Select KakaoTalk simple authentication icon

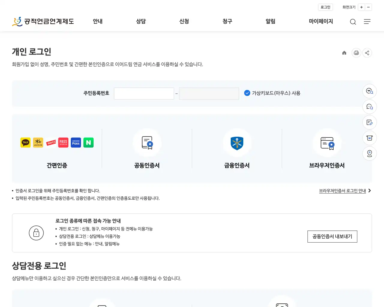(25, 142)
